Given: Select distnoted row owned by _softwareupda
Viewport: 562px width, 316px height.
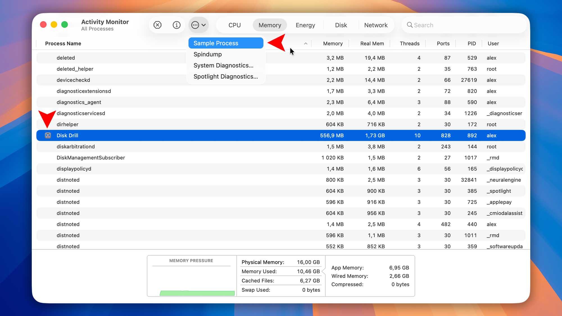Looking at the screenshot, I should click(x=281, y=245).
